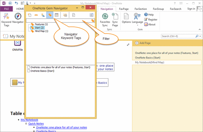Screen dimensions: 203x132
Task: Open quick access toolbar customize arrow
Action: pos(34,3)
